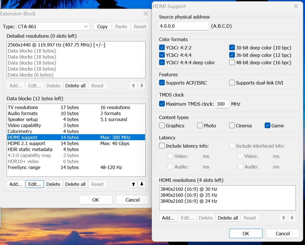This screenshot has height=245, width=305.
Task: Close the Extension Block dialog window
Action: 146,14
